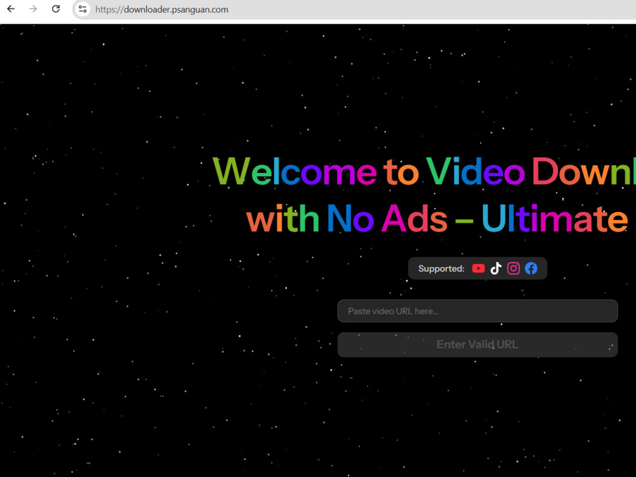Click the address bar URL downloader.psanguan.com

pyautogui.click(x=162, y=10)
